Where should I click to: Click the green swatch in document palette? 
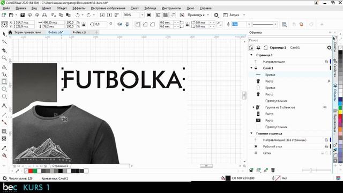point(35,170)
